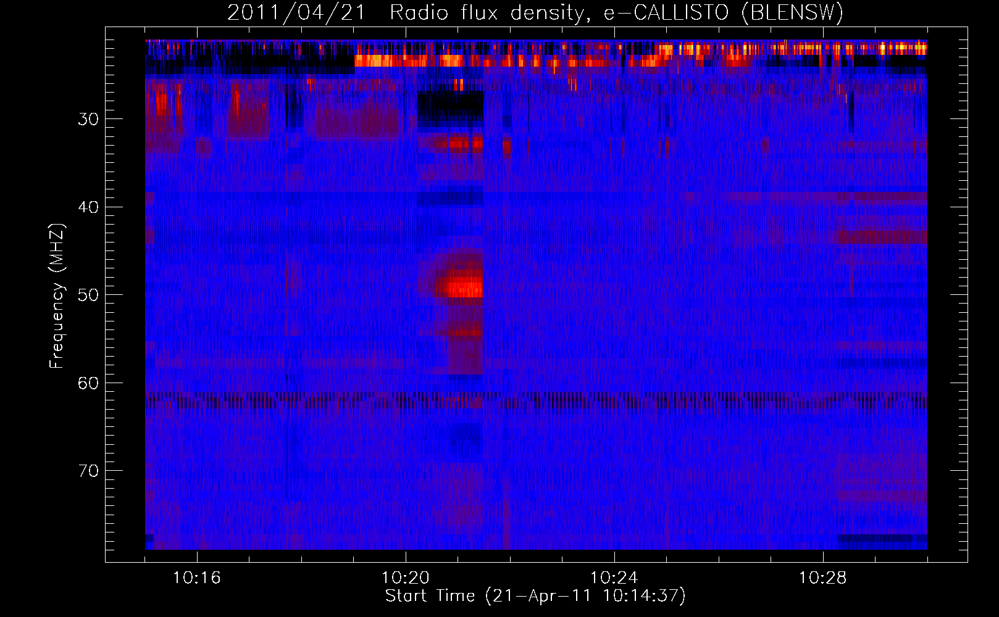This screenshot has height=617, width=999.
Task: Click the dark striped interference band near 62 MHz
Action: [x=536, y=400]
